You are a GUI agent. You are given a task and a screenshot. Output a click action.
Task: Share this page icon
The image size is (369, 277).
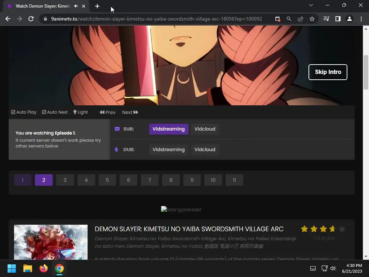coord(300,19)
